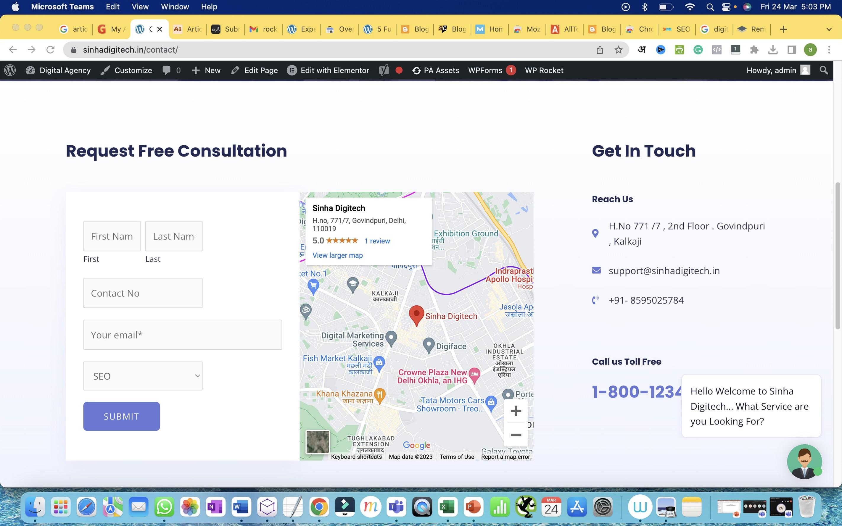Open the WordPress logo admin menu
842x526 pixels.
(x=10, y=70)
